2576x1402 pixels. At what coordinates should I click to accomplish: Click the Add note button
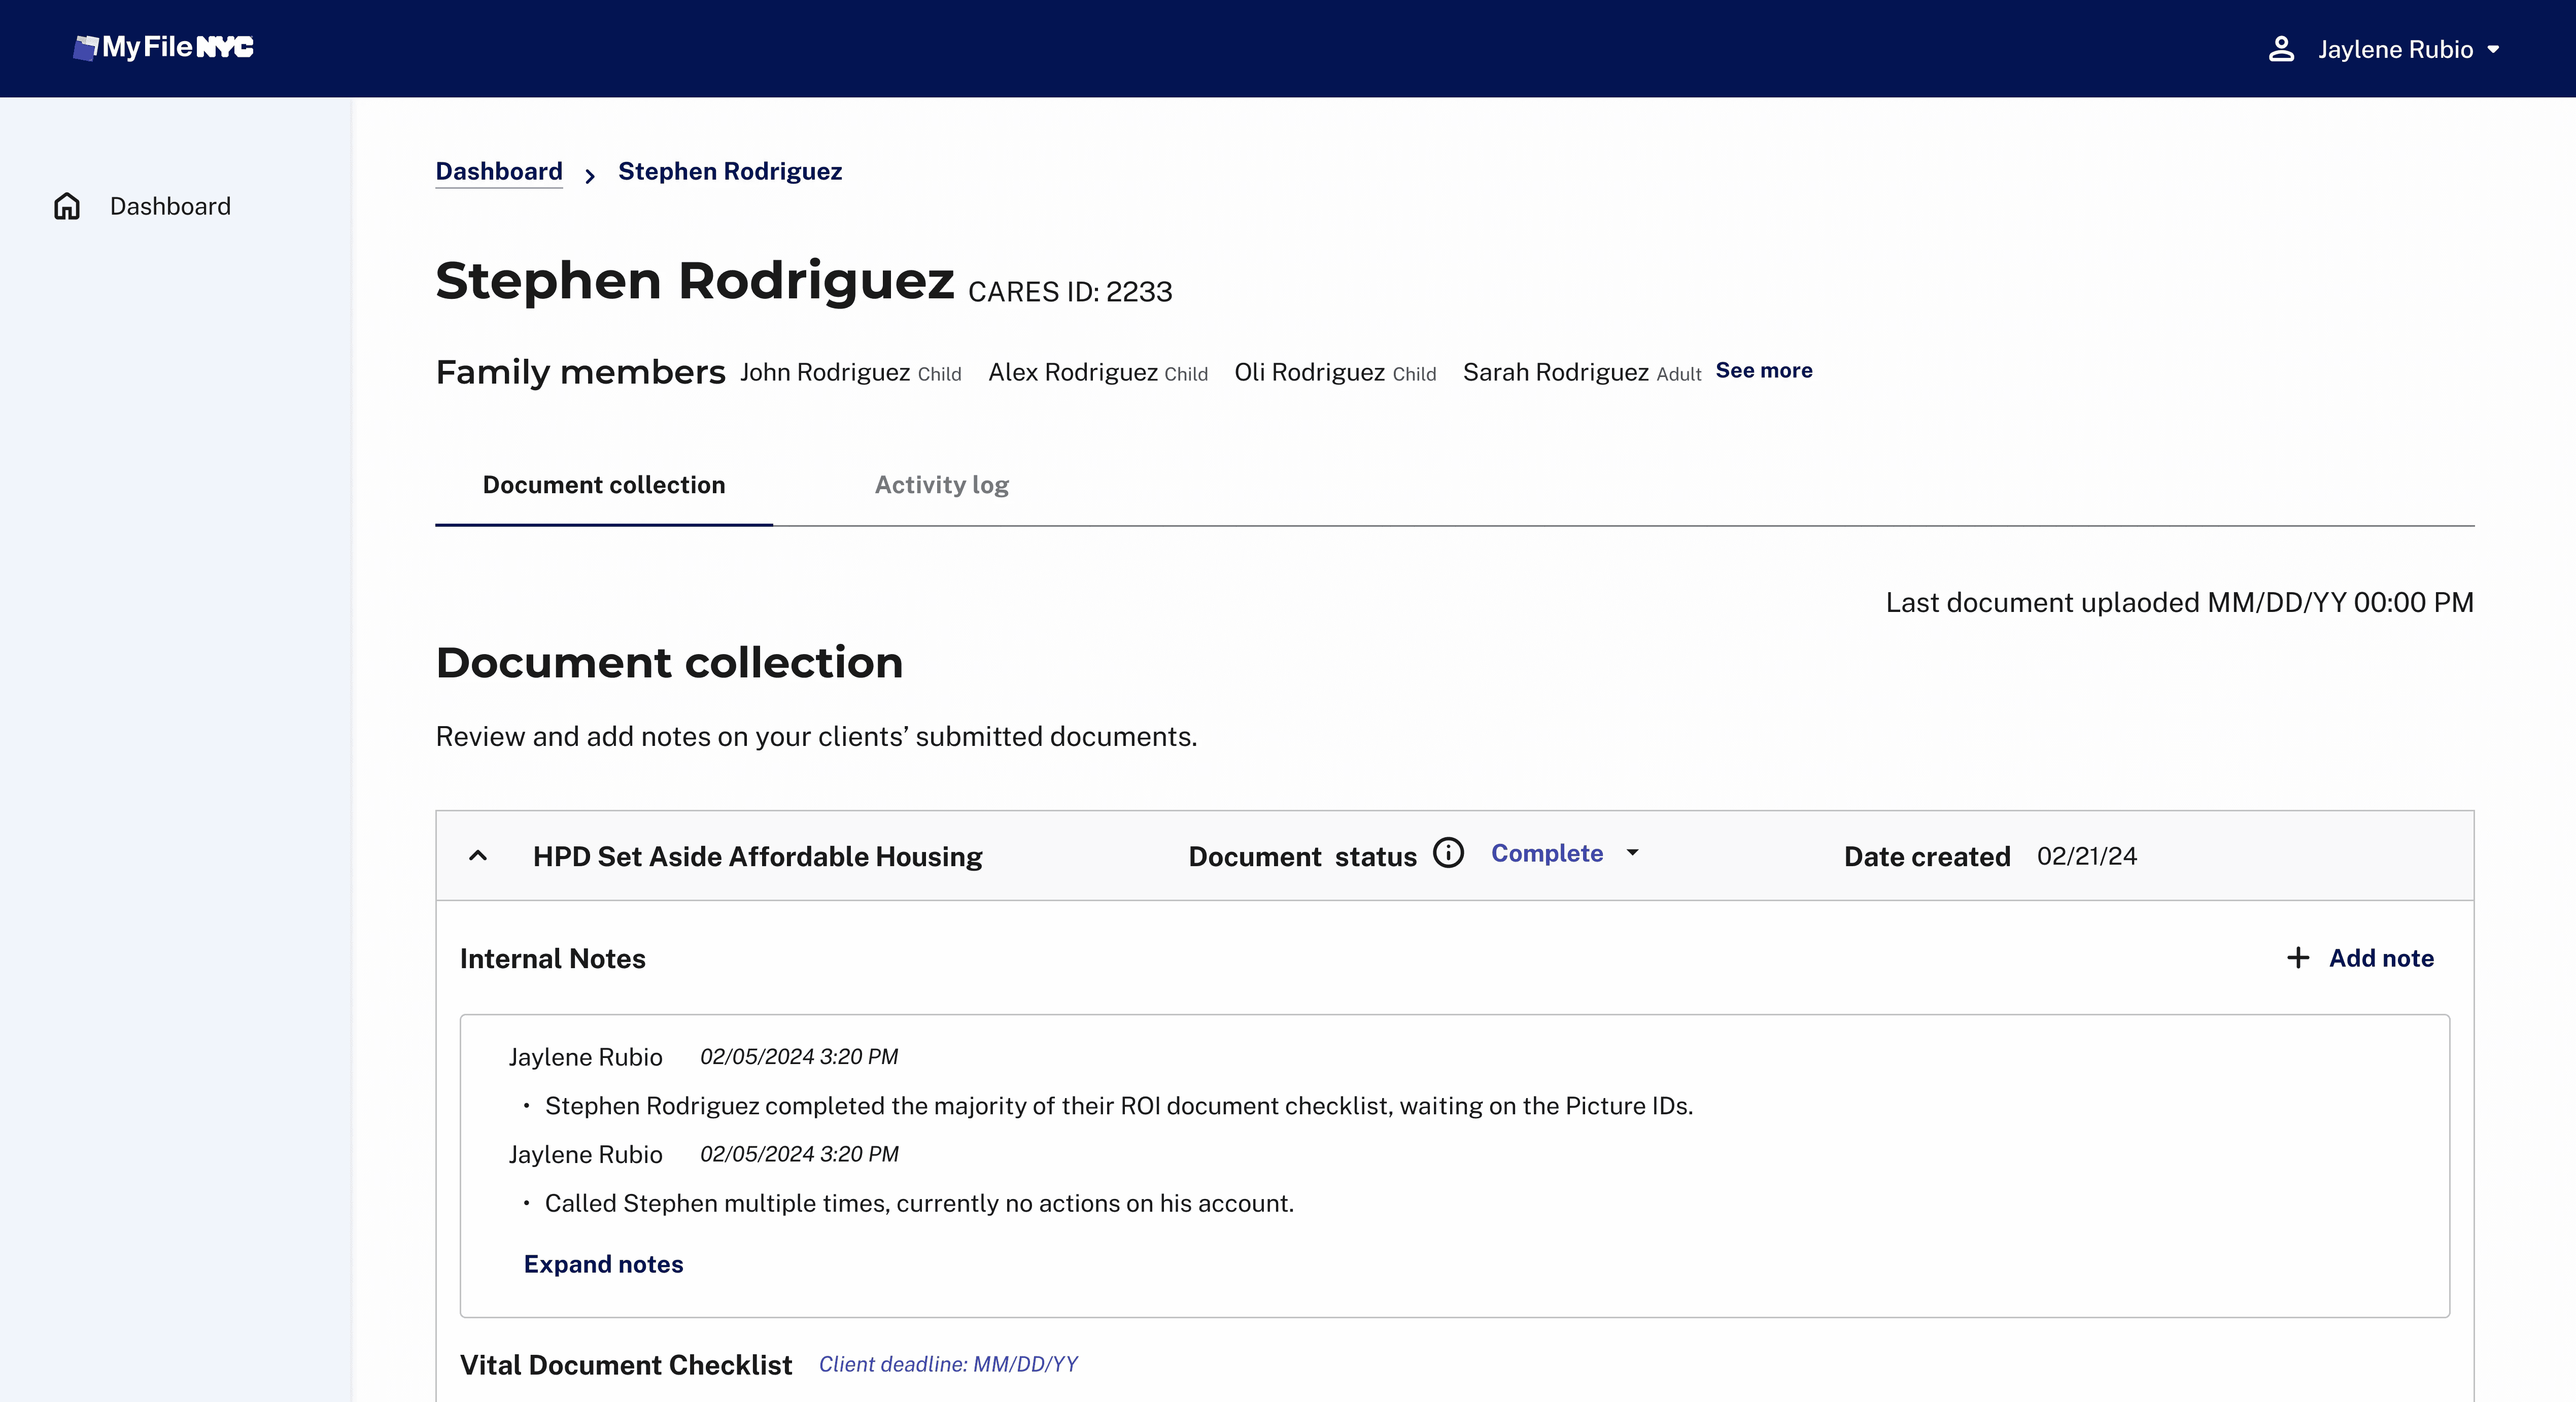coord(2380,958)
